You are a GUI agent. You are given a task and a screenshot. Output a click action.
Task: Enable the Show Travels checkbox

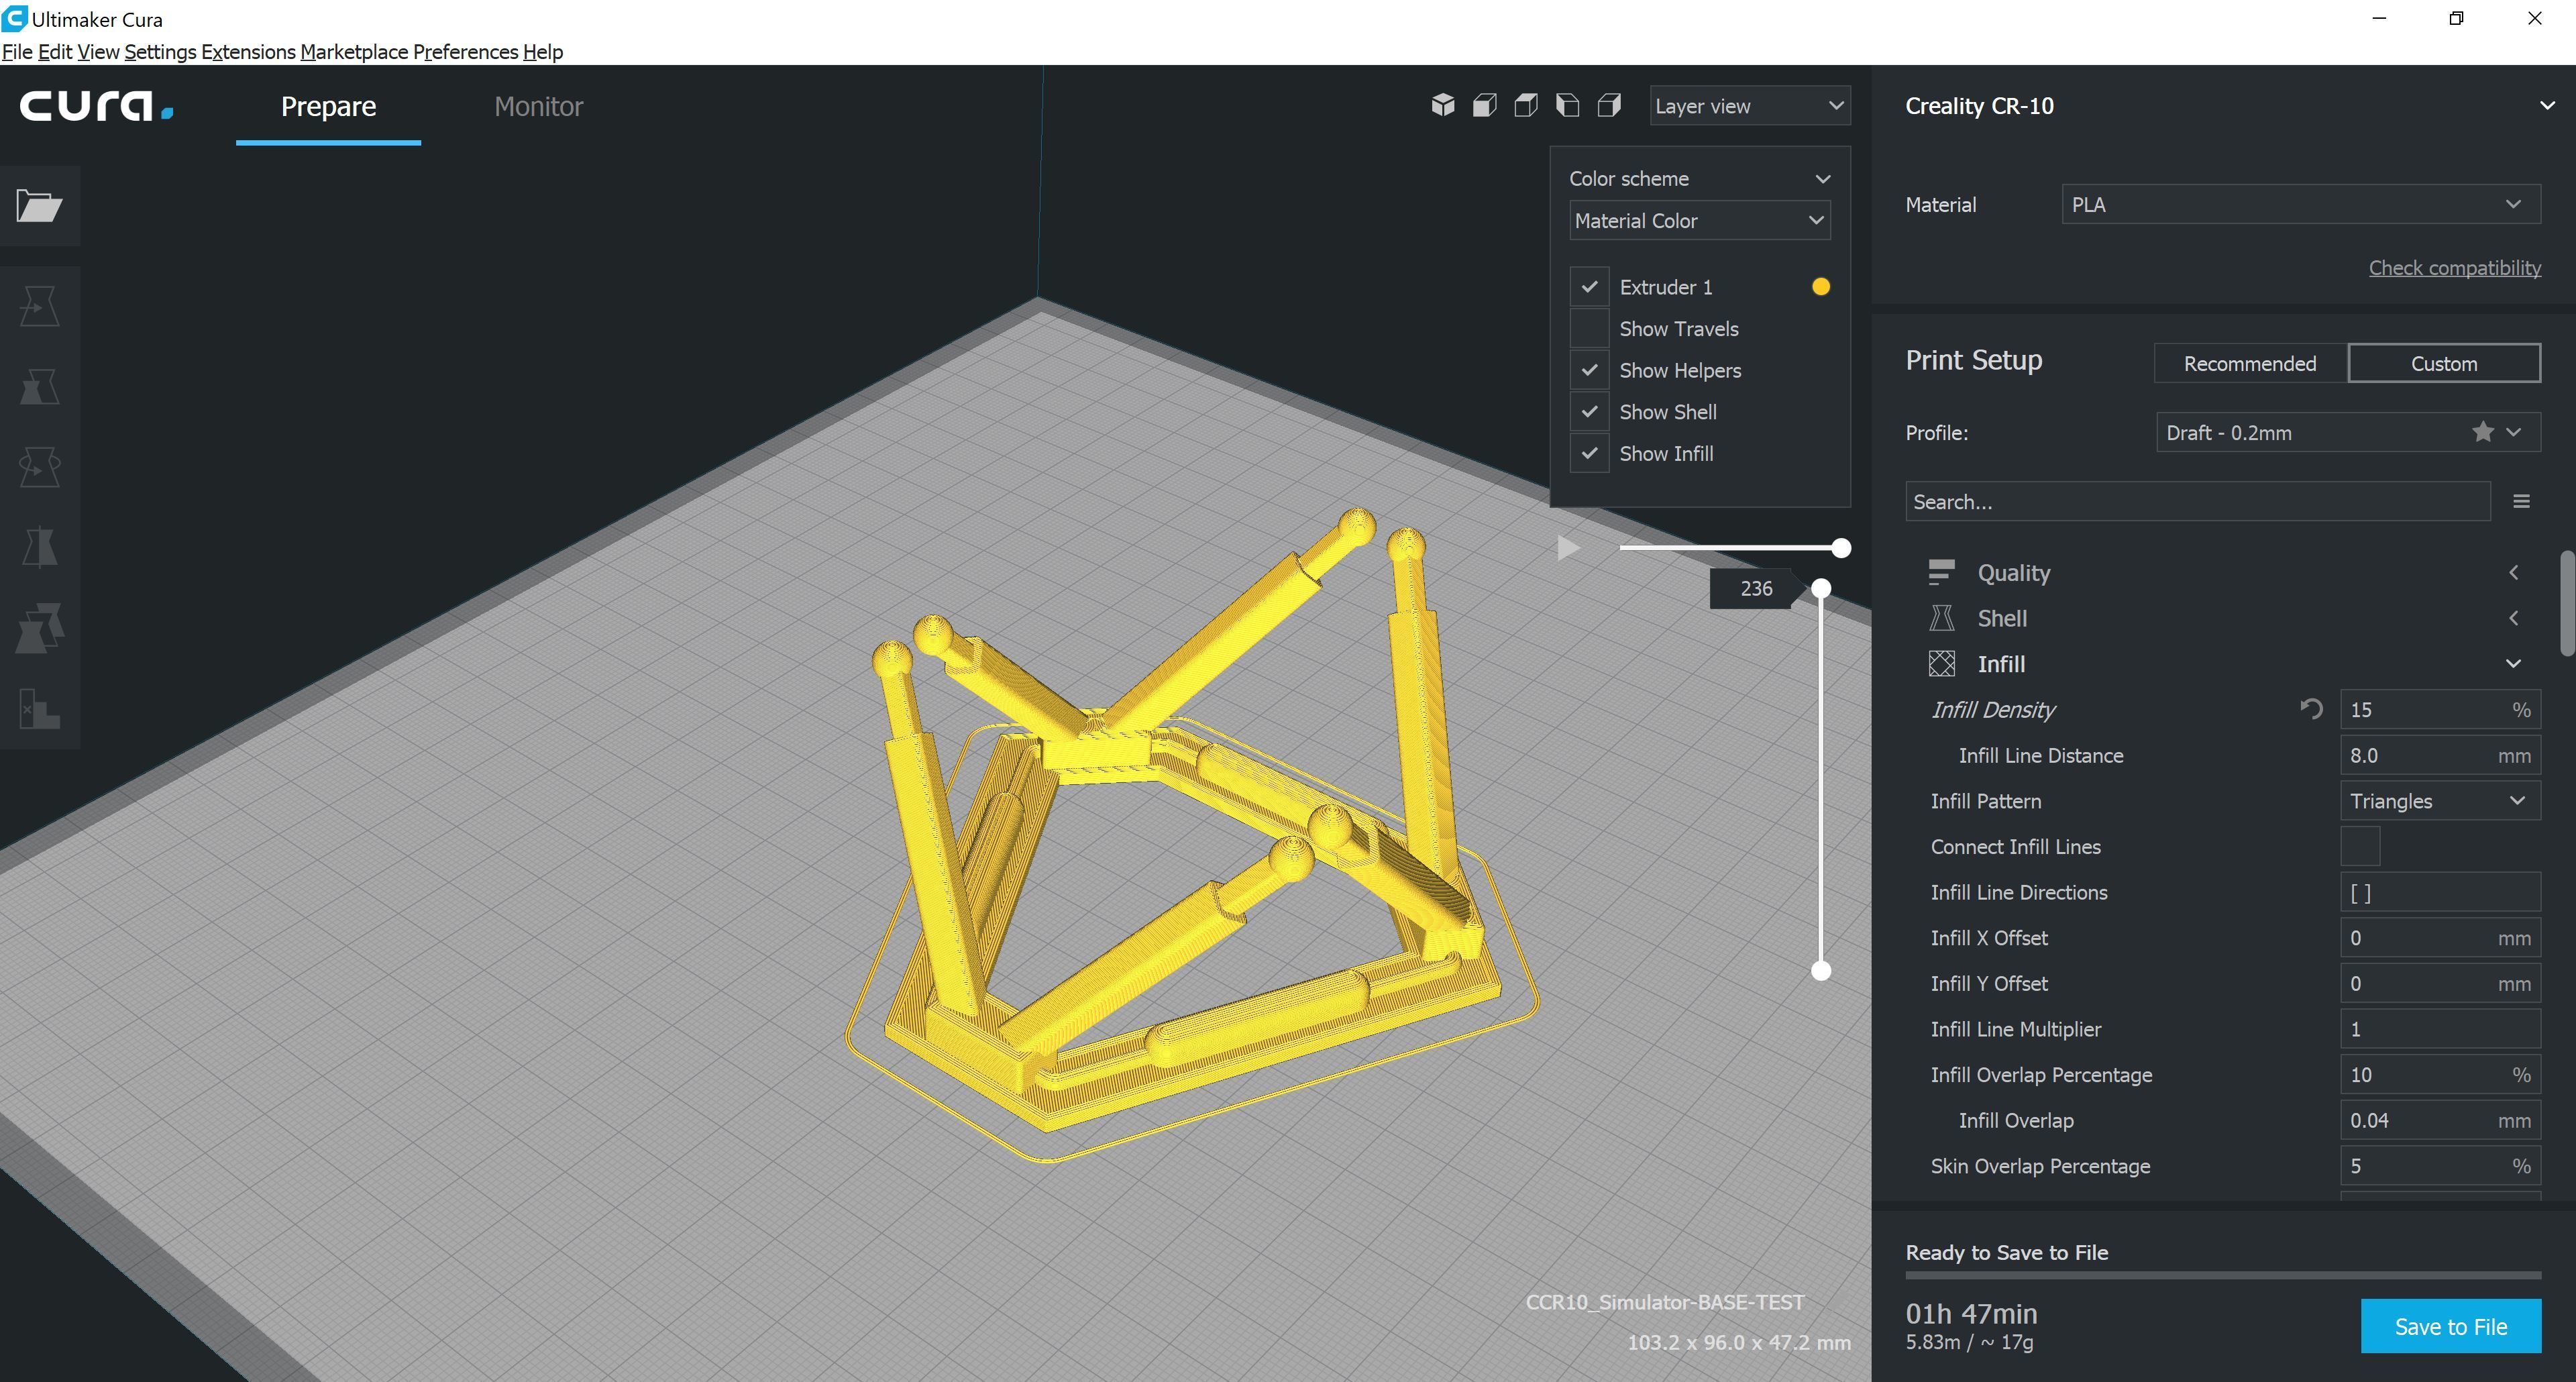[1589, 329]
